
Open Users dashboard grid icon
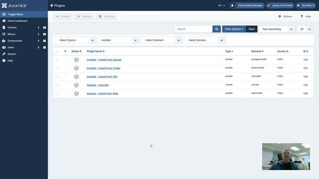click(x=44, y=48)
